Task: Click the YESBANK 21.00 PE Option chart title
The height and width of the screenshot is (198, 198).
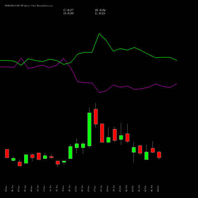Action: pos(29,6)
